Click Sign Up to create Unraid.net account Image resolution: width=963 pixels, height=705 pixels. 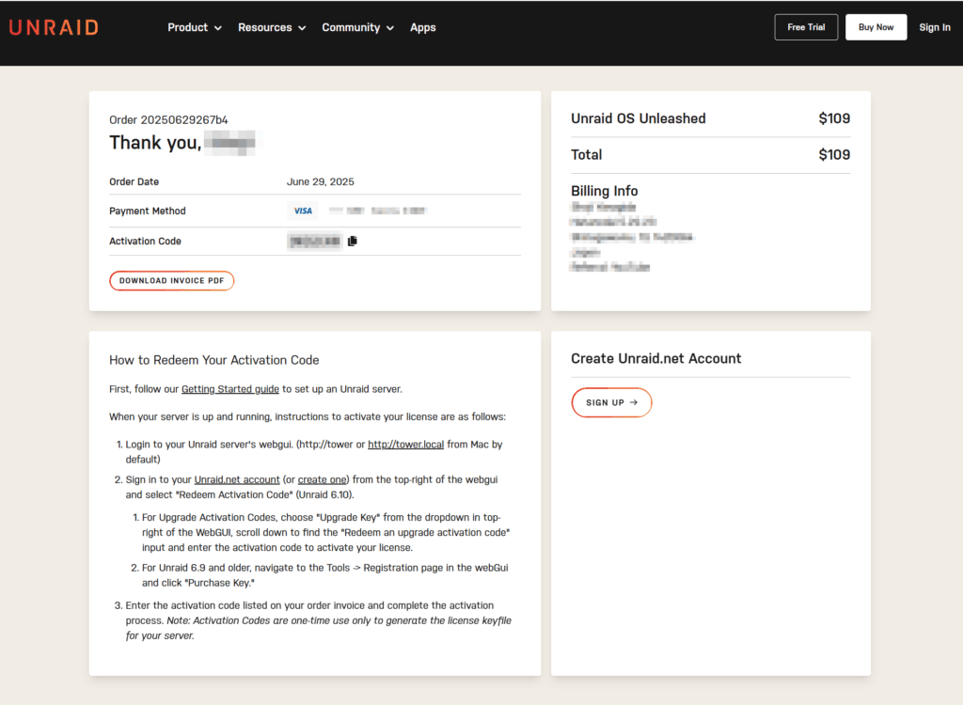coord(611,402)
